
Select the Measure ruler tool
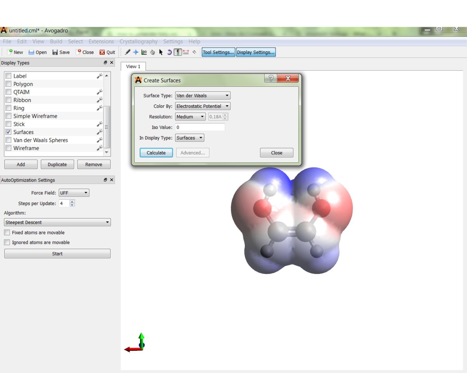click(x=186, y=52)
